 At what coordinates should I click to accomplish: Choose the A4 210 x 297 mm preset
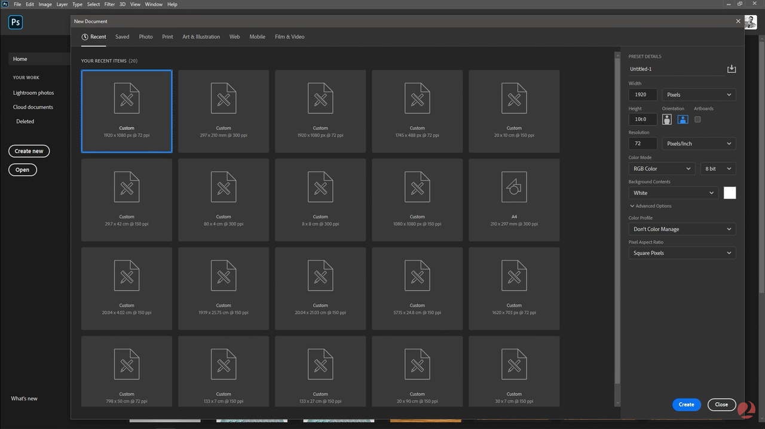[514, 200]
